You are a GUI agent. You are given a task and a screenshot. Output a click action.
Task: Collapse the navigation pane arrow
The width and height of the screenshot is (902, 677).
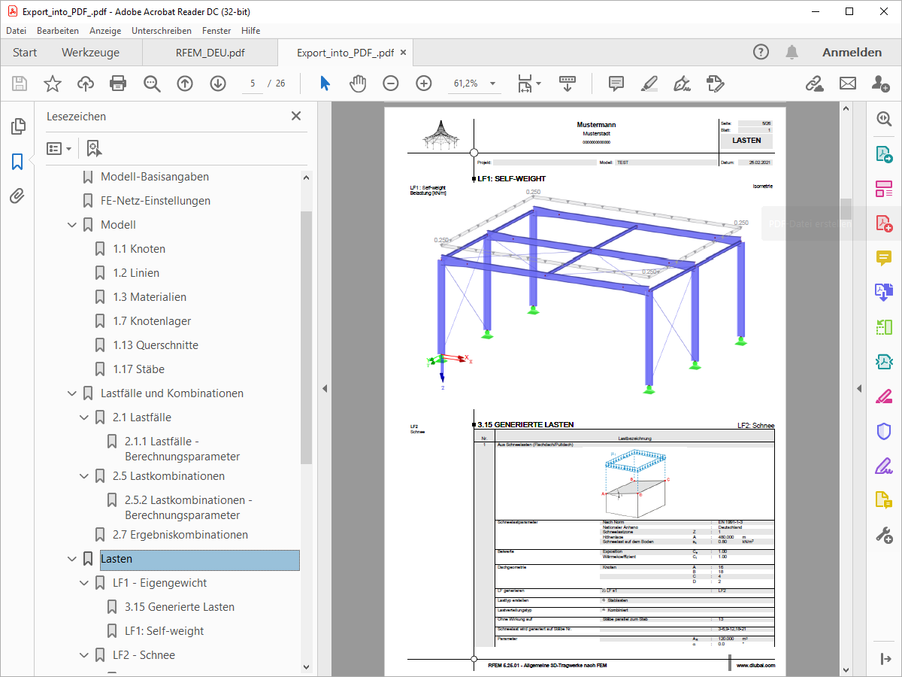tap(325, 388)
